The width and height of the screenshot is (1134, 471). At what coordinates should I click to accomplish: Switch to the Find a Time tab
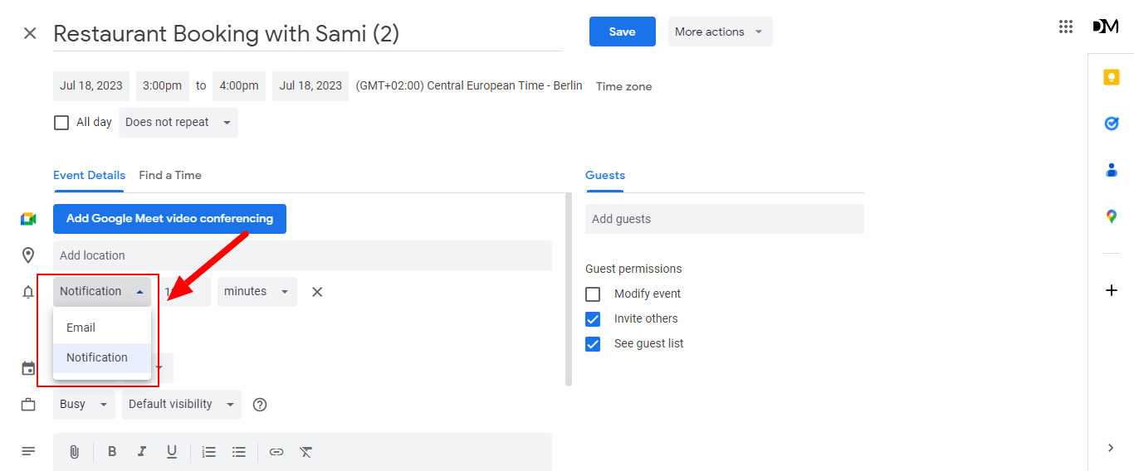click(170, 175)
